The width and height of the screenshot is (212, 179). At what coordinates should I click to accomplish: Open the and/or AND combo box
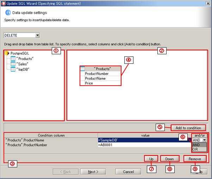point(203,140)
